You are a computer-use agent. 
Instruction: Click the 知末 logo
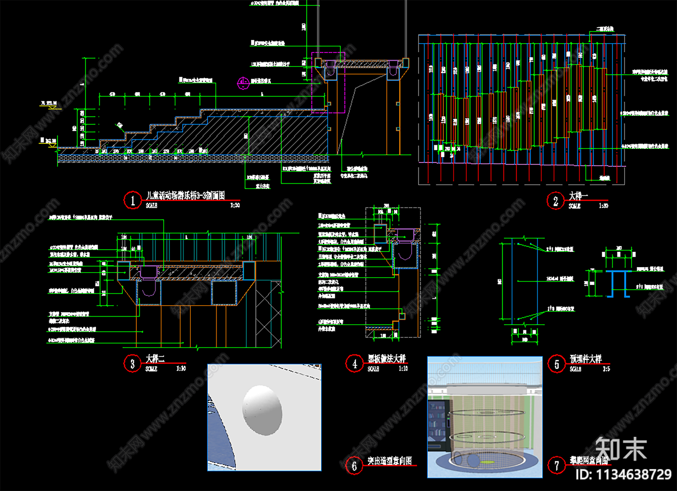(x=621, y=450)
